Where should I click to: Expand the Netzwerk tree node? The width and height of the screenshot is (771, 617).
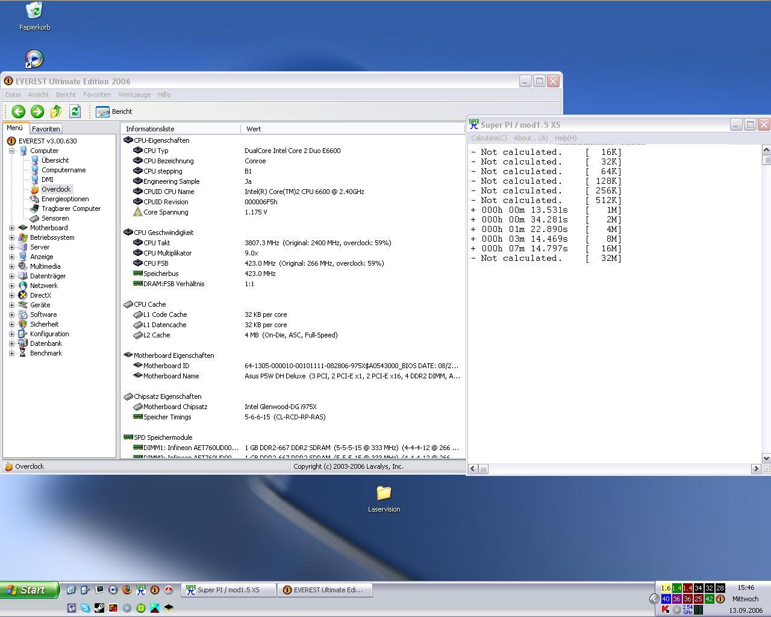(x=11, y=286)
